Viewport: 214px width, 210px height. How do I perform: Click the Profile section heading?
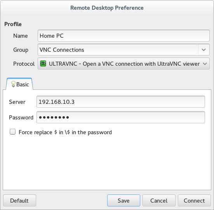13,24
